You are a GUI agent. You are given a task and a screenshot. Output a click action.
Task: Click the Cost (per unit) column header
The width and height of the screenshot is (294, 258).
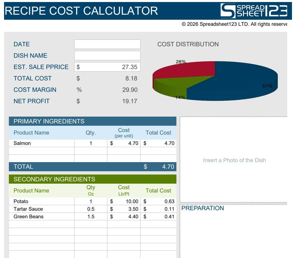pos(124,133)
